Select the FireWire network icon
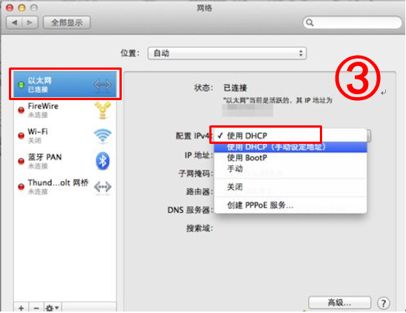Viewport: 406px width, 313px height. pyautogui.click(x=102, y=111)
